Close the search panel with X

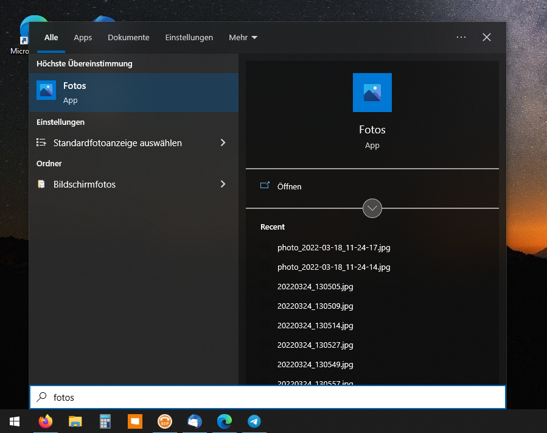pos(487,37)
